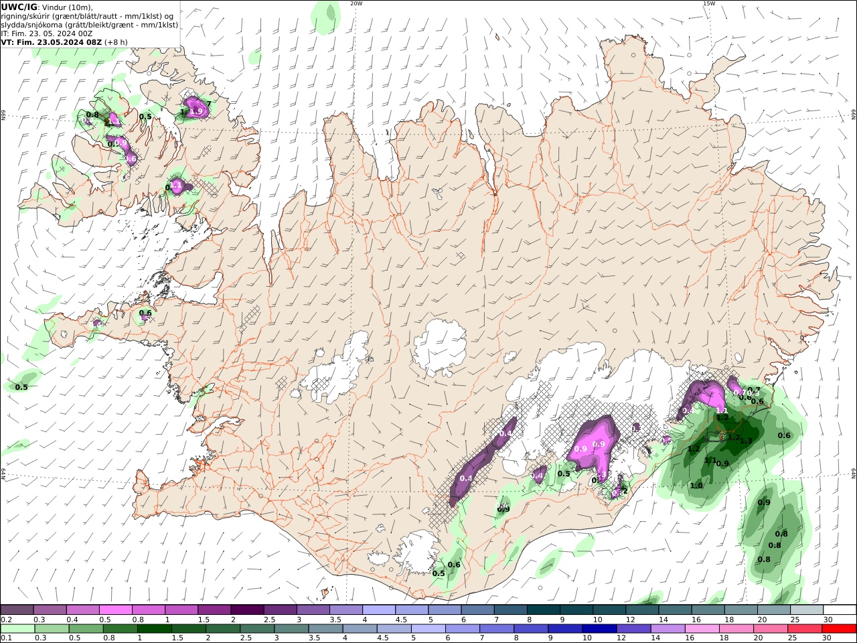Screen dimensions: 857x643
Task: Click the '1.0' rain value off the southeast coast
Action: coord(696,486)
